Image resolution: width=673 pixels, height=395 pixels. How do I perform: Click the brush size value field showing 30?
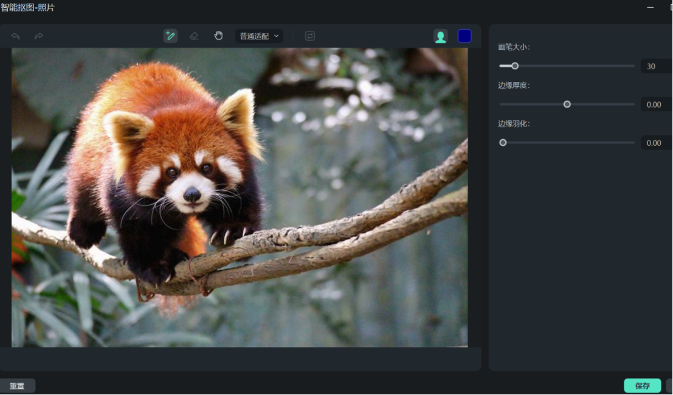[655, 66]
